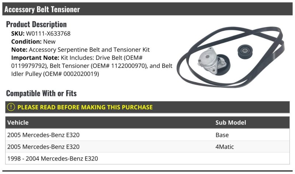Click the Base sub model cell

(222, 135)
